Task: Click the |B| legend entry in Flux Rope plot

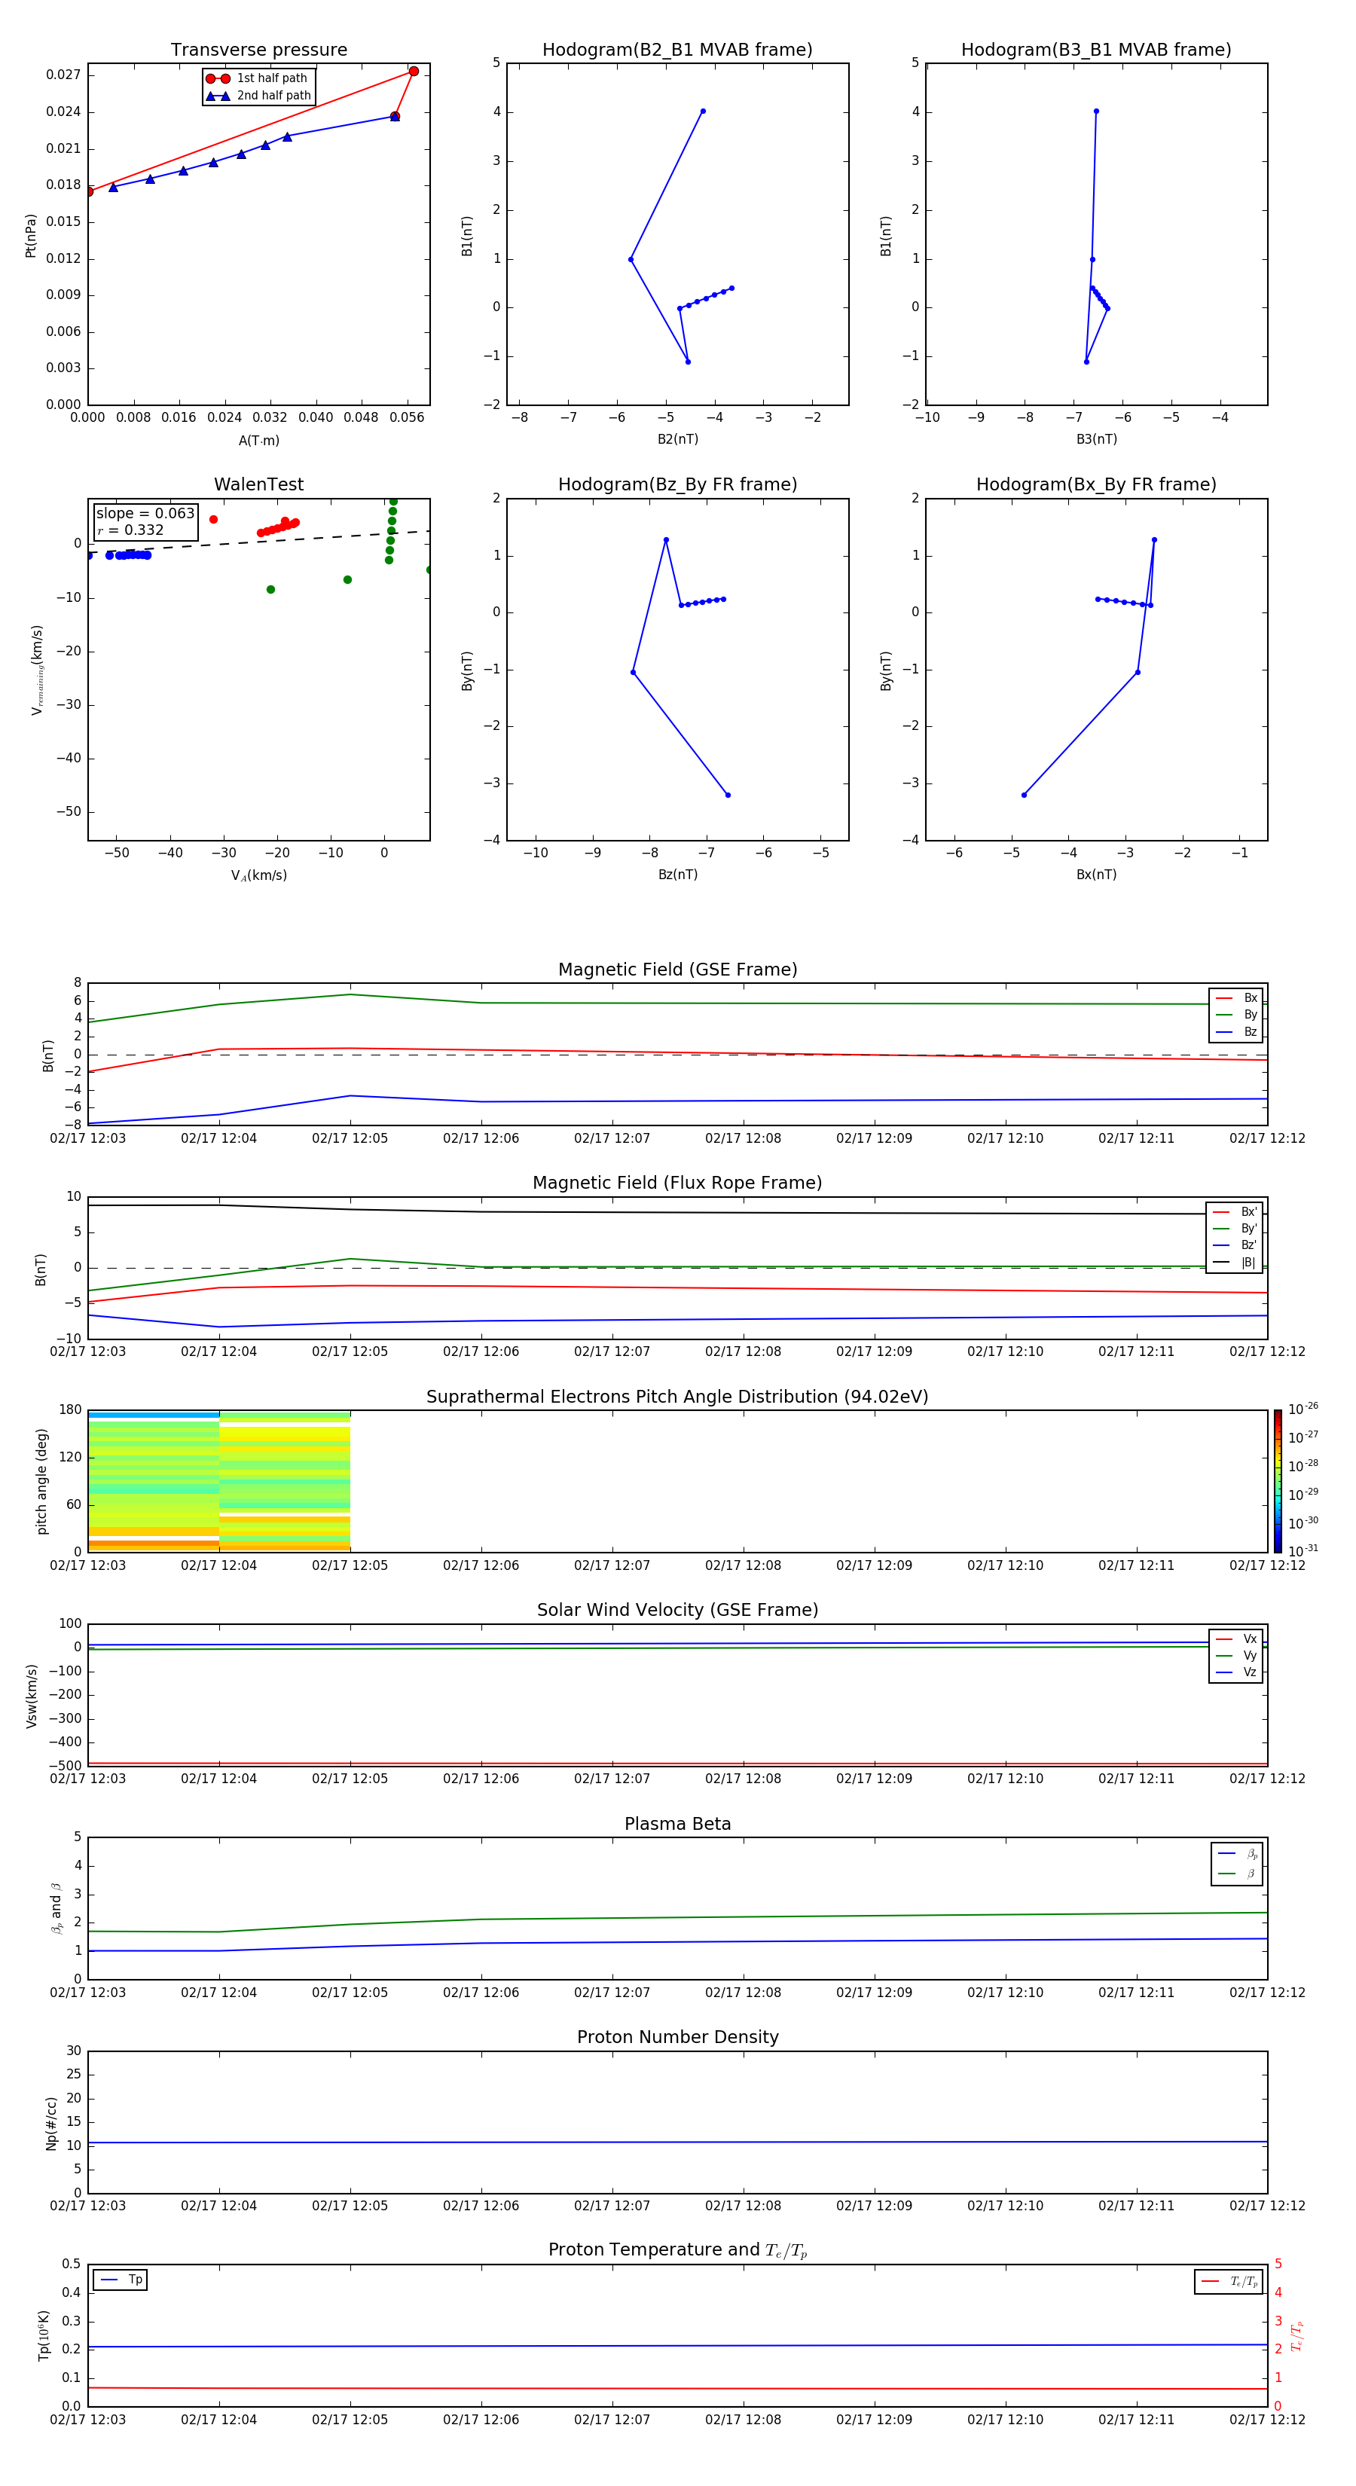Action: click(1235, 1263)
